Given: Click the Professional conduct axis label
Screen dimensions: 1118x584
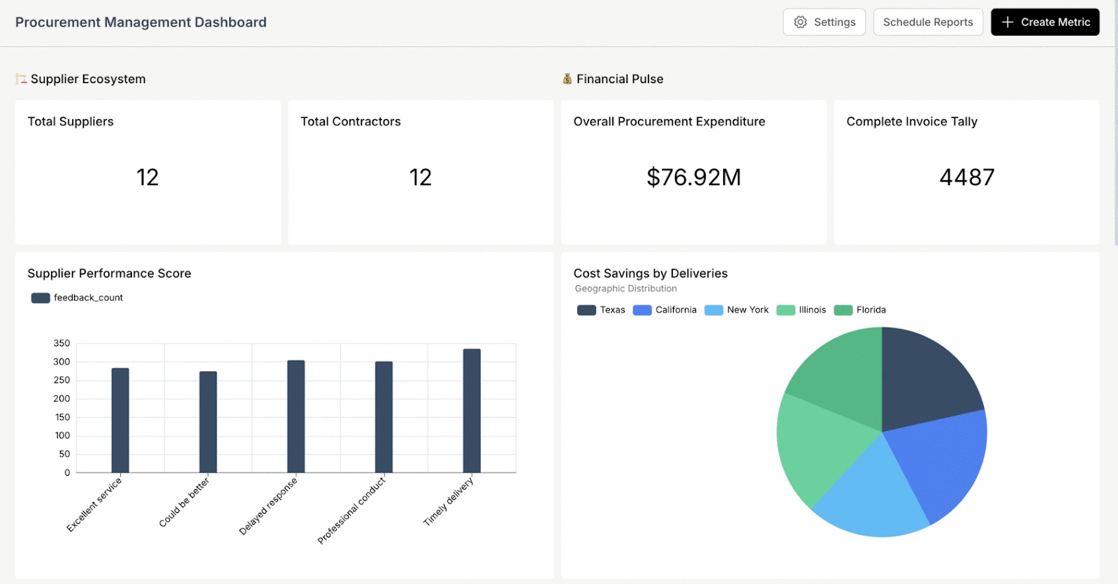Looking at the screenshot, I should (x=351, y=511).
